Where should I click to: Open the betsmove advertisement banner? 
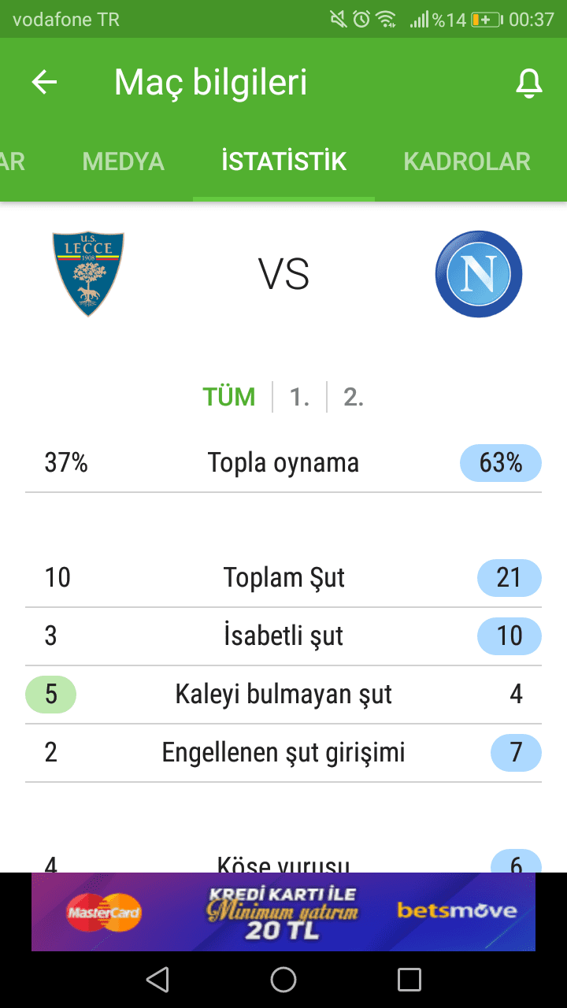(283, 911)
